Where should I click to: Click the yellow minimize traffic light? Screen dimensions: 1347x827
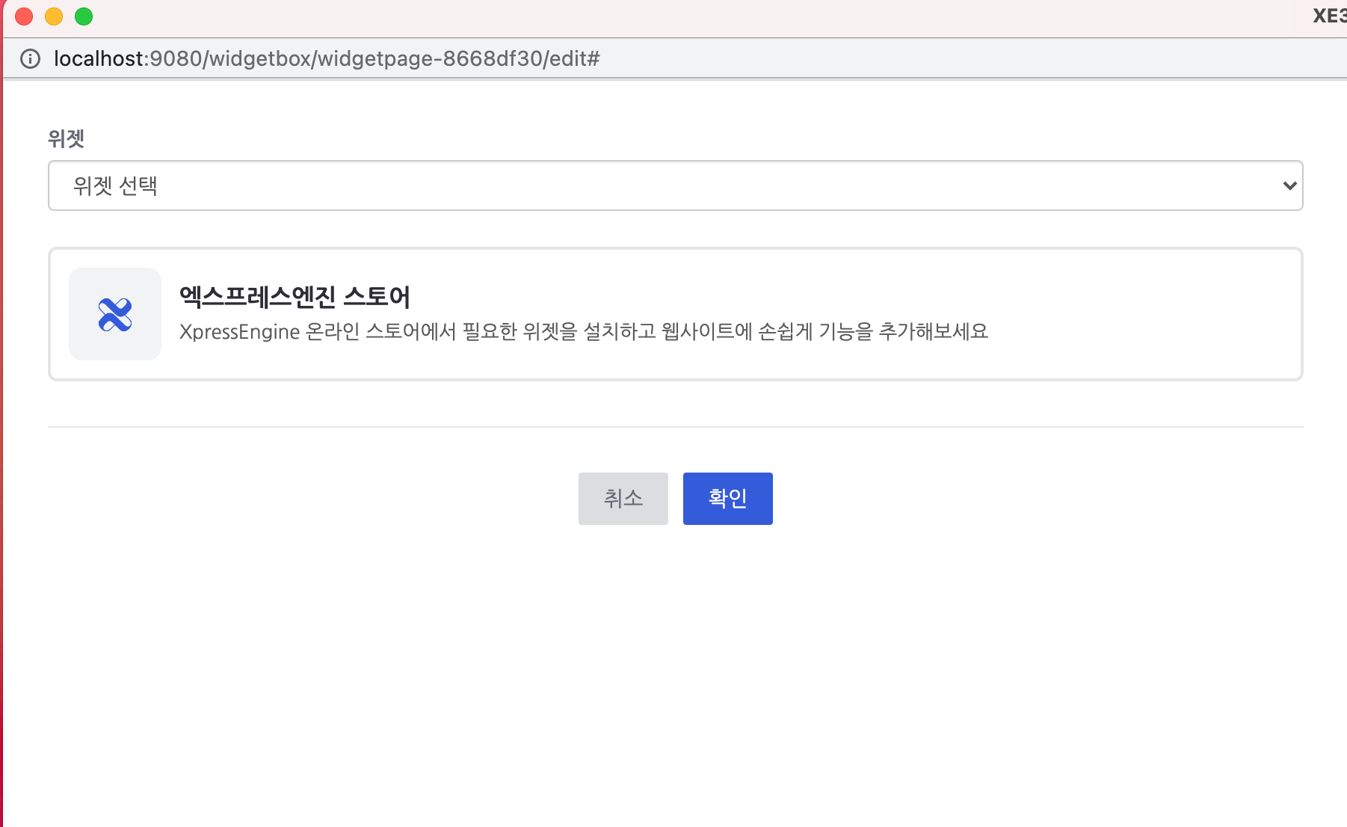(x=54, y=16)
